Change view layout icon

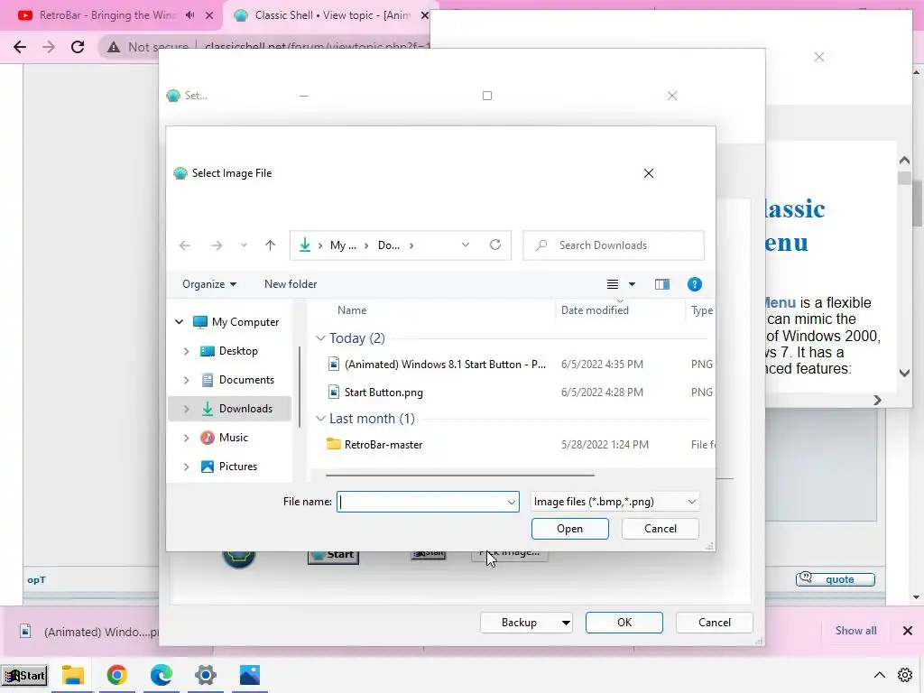point(613,284)
